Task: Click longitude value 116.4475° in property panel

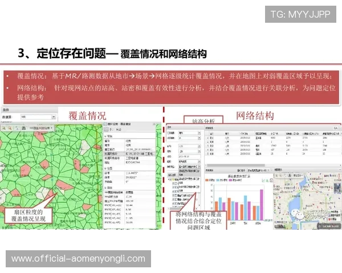Action: click(x=132, y=173)
